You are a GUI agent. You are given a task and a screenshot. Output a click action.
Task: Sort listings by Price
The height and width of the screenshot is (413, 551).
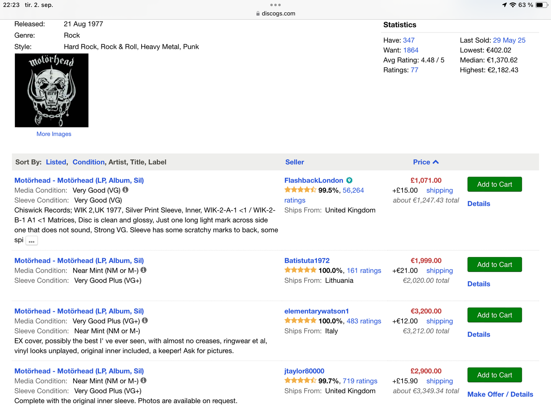click(x=422, y=162)
